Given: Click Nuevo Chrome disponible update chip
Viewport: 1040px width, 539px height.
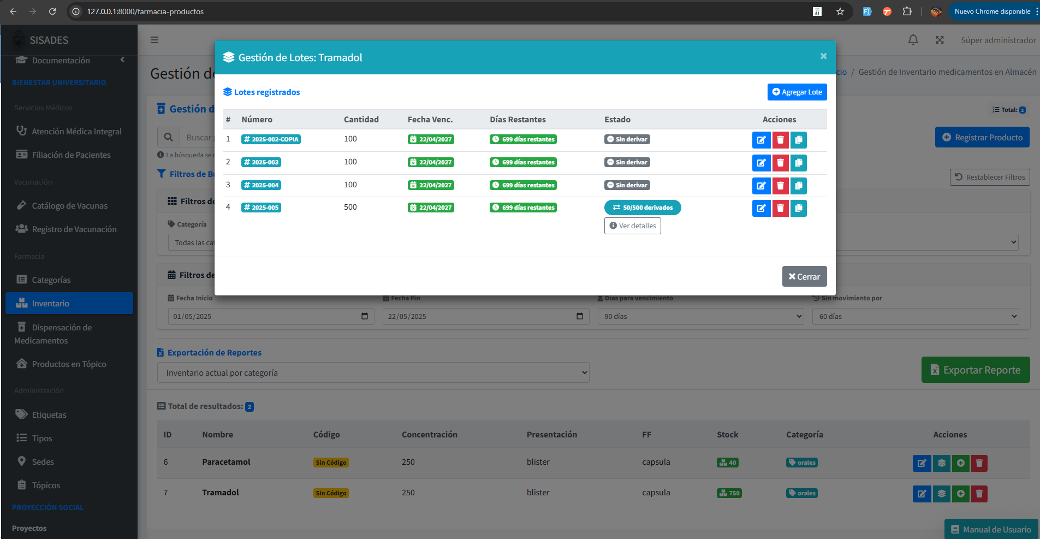Looking at the screenshot, I should click(x=993, y=11).
